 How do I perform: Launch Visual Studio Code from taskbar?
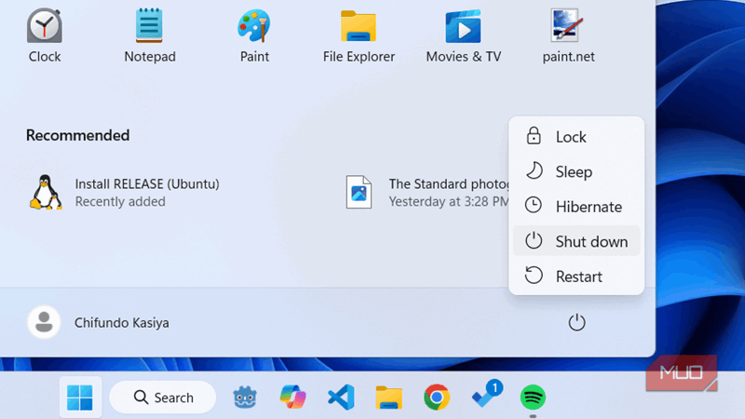(x=341, y=398)
